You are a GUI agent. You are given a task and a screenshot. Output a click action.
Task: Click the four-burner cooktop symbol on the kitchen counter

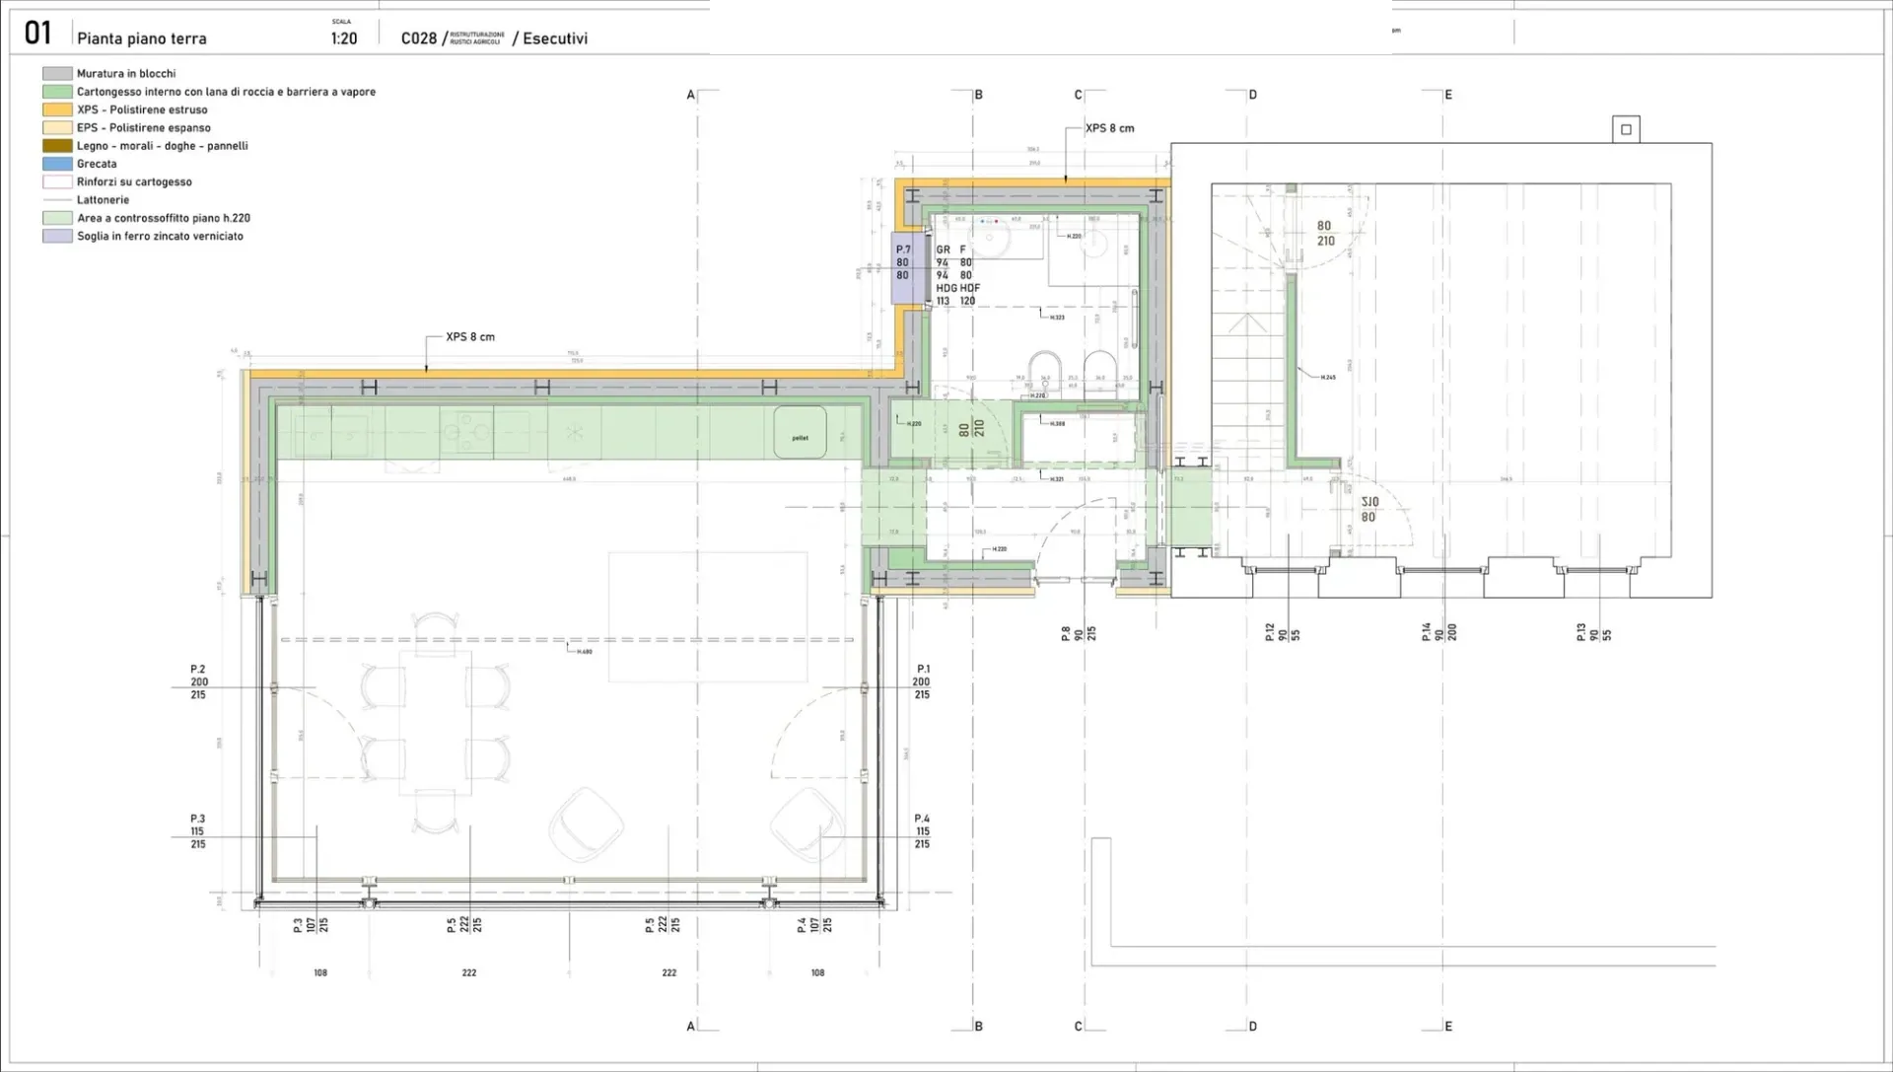pos(466,431)
